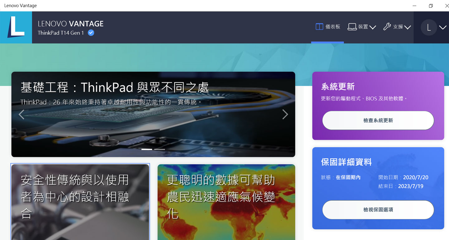Click the second carousel indicator dot
This screenshot has height=240, width=449.
[160, 149]
